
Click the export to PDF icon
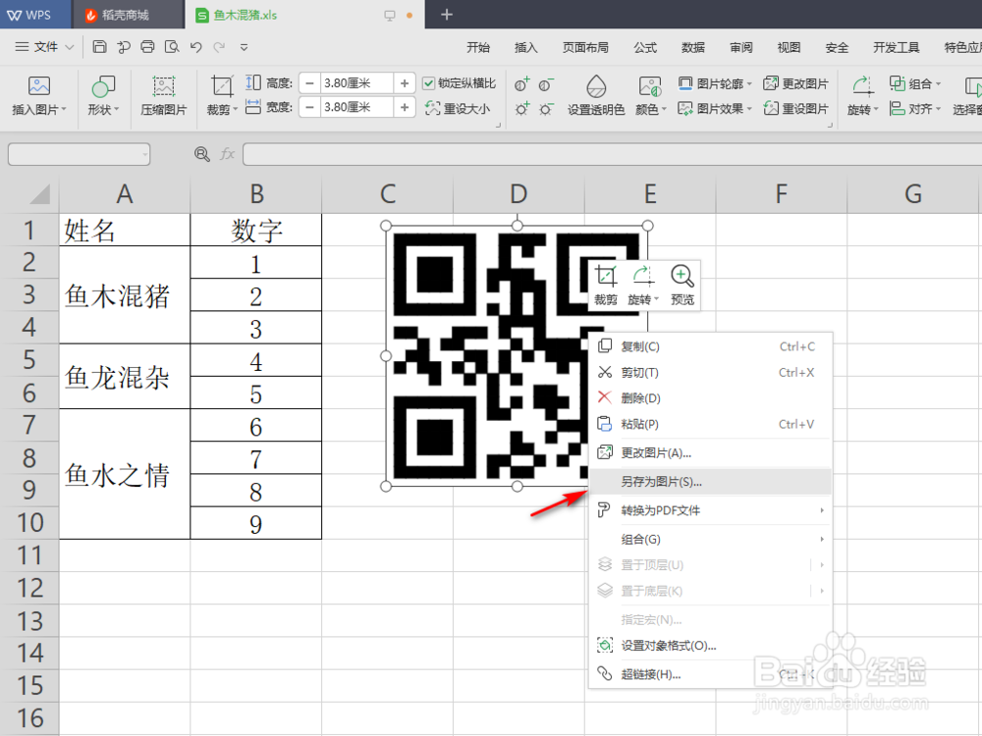tap(124, 46)
